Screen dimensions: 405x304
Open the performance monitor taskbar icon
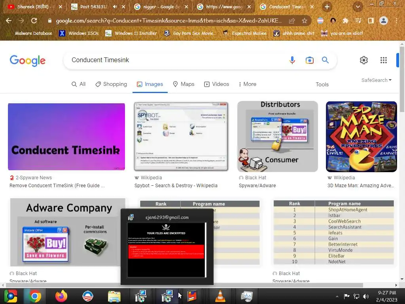pyautogui.click(x=246, y=296)
